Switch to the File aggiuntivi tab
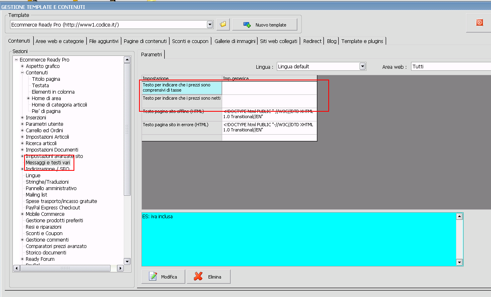 [104, 41]
